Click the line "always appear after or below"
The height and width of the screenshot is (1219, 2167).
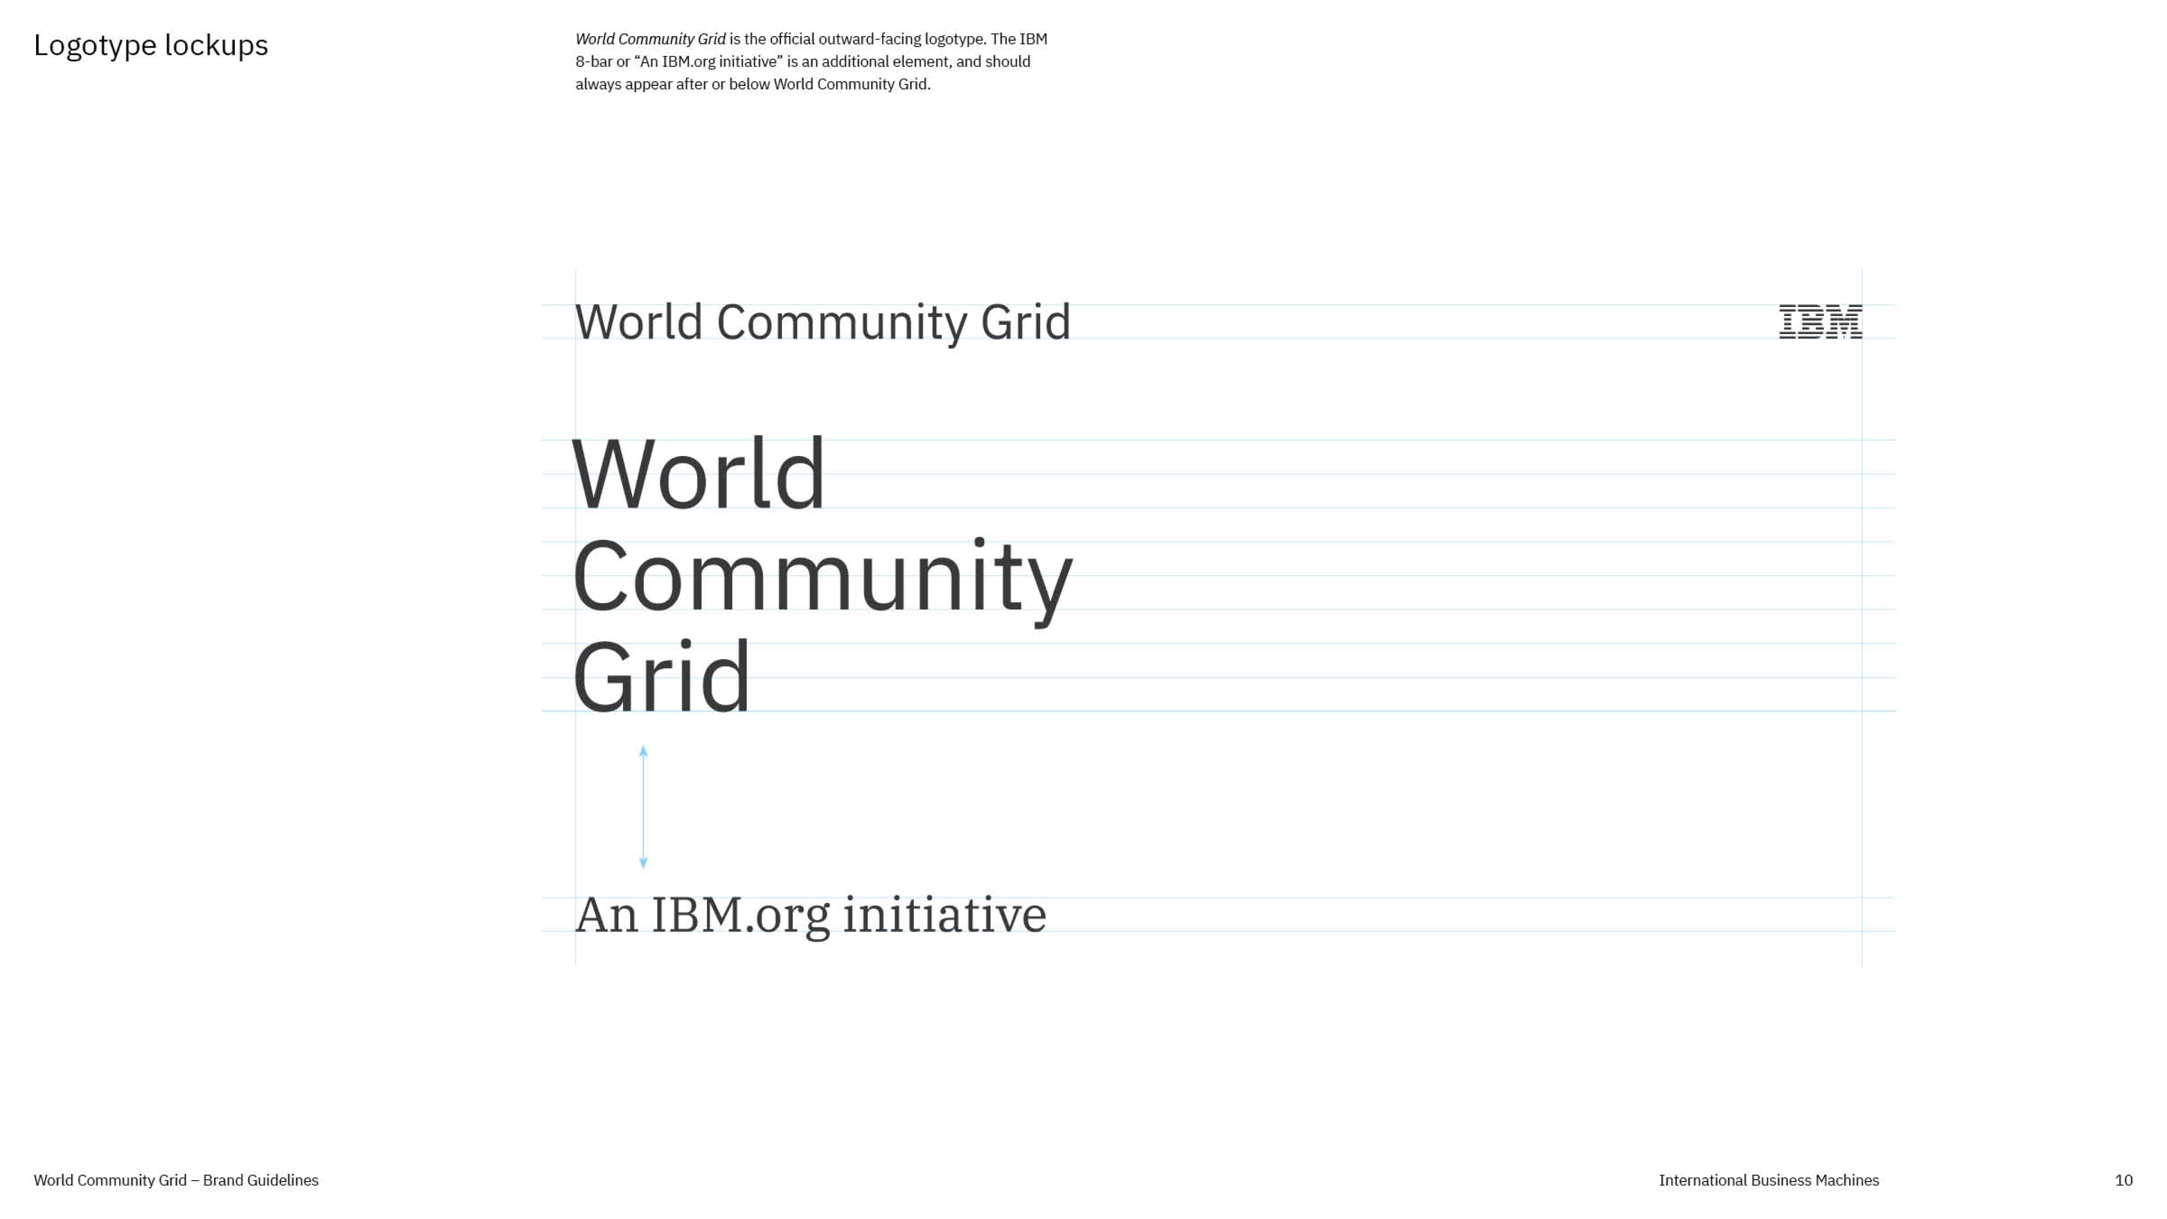(x=753, y=84)
